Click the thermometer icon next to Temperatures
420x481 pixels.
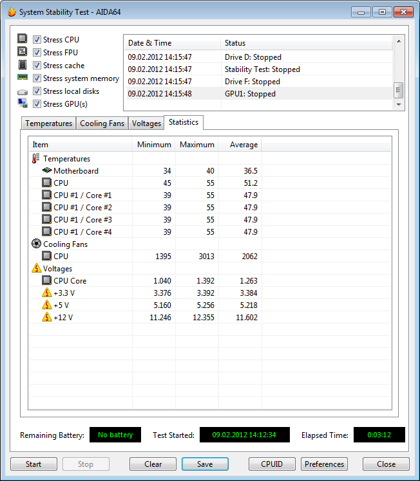[36, 159]
